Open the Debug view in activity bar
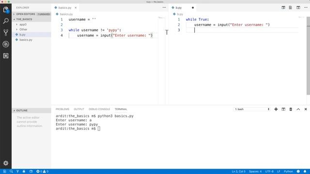This screenshot has width=310, height=174. [x=6, y=44]
